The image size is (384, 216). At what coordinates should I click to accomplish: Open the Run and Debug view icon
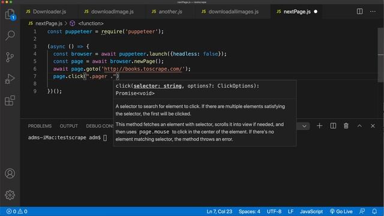pyautogui.click(x=10, y=79)
